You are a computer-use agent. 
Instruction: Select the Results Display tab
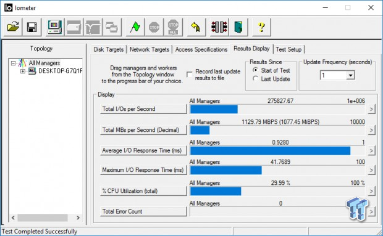pyautogui.click(x=251, y=49)
